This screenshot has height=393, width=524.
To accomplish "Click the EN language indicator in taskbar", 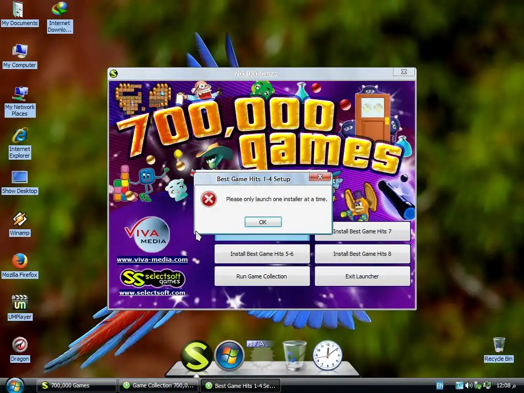I will point(440,386).
